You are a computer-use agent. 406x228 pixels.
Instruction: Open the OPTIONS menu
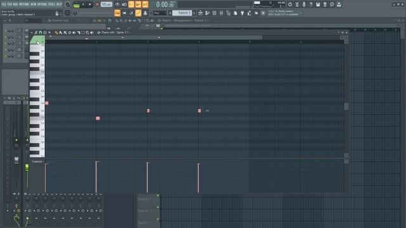click(43, 4)
